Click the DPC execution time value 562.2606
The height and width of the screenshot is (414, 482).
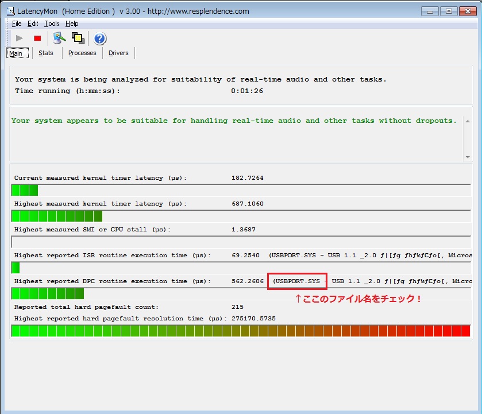[x=248, y=281]
